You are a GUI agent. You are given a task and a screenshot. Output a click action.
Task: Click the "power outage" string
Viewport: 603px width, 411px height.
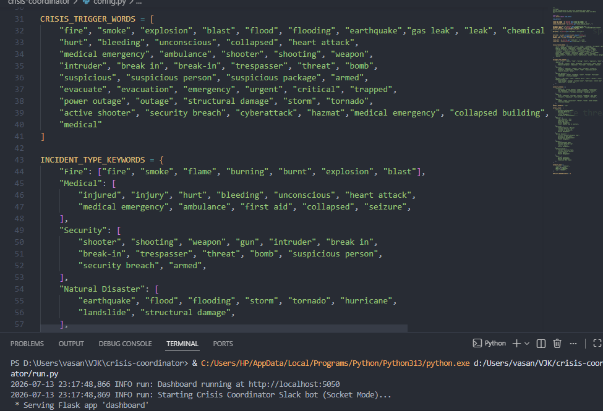pos(92,101)
